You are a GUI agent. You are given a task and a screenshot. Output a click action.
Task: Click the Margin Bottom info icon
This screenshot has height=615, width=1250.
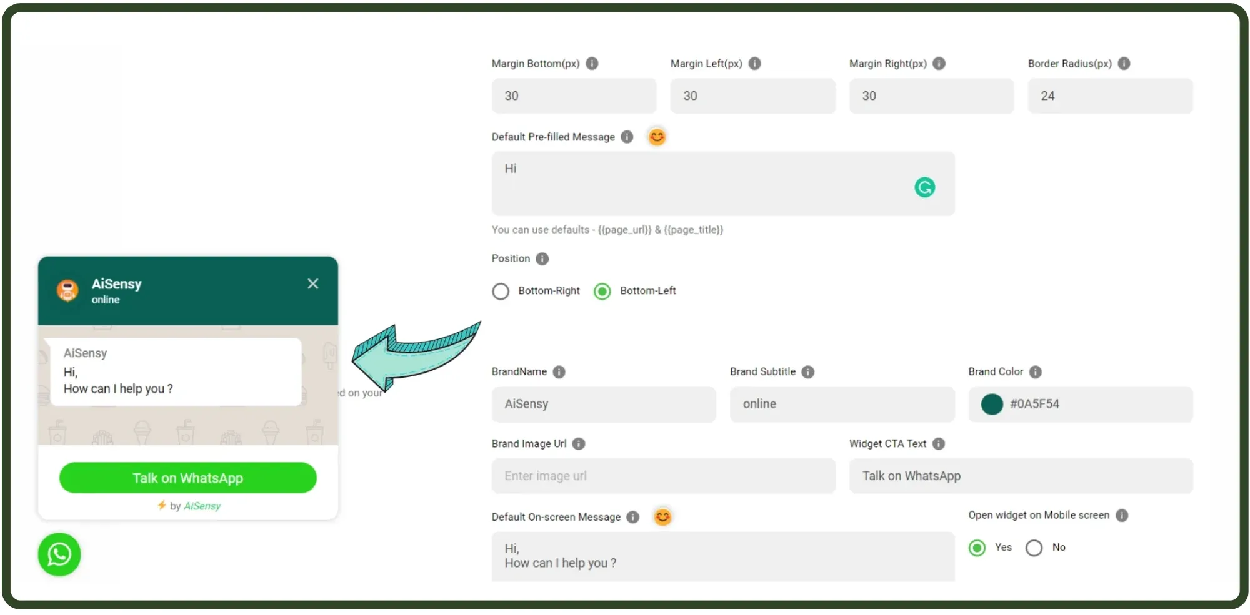pyautogui.click(x=592, y=64)
